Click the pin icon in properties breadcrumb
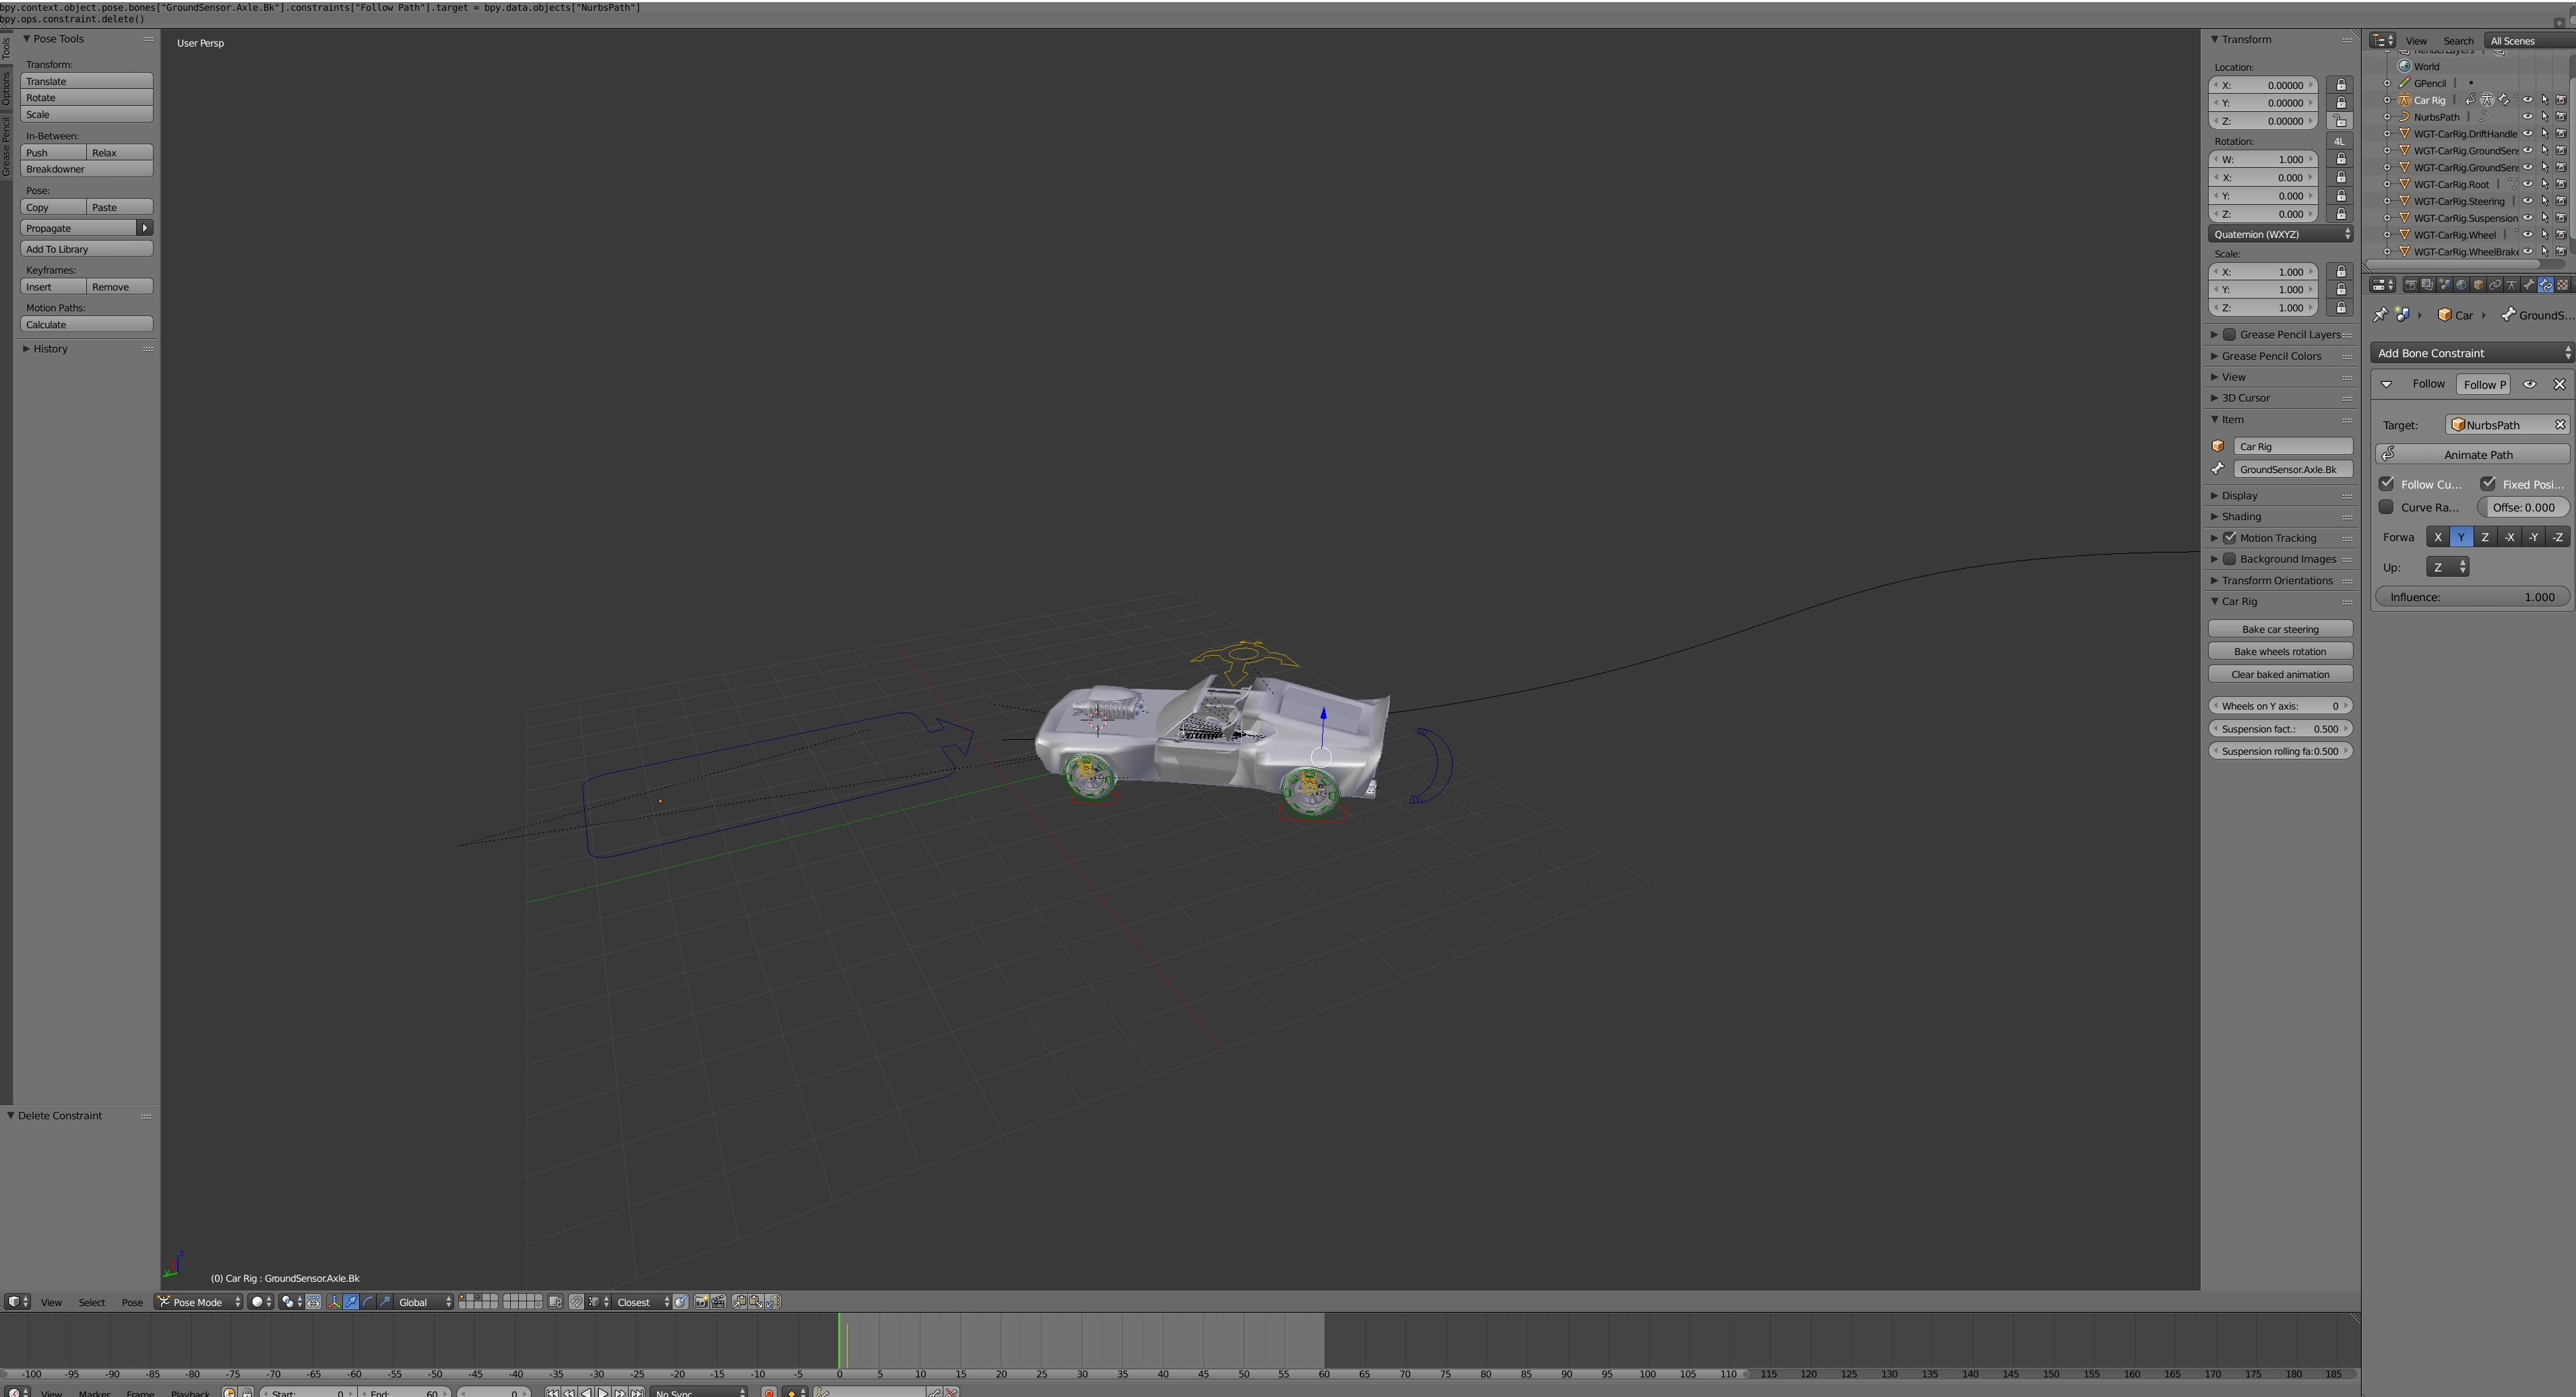 point(2381,315)
